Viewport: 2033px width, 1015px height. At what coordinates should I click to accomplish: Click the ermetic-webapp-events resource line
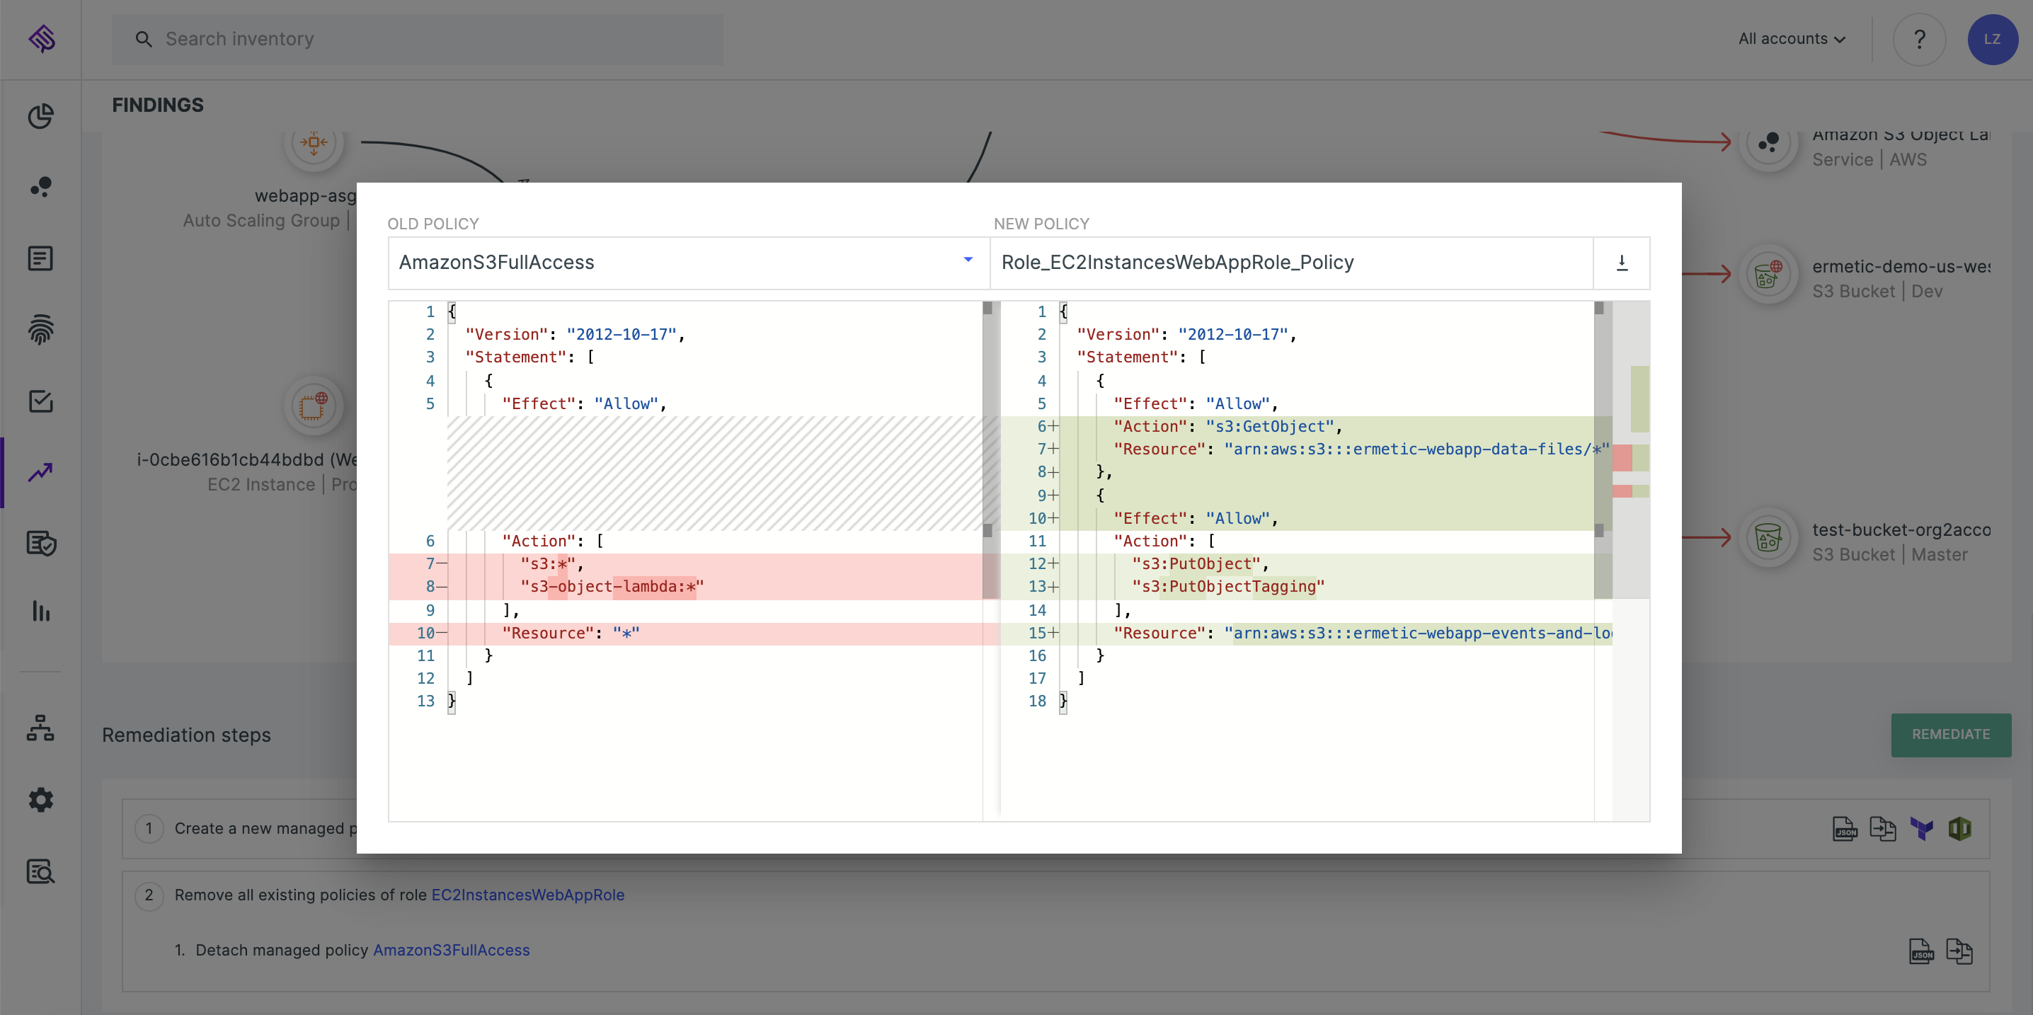pyautogui.click(x=1306, y=633)
